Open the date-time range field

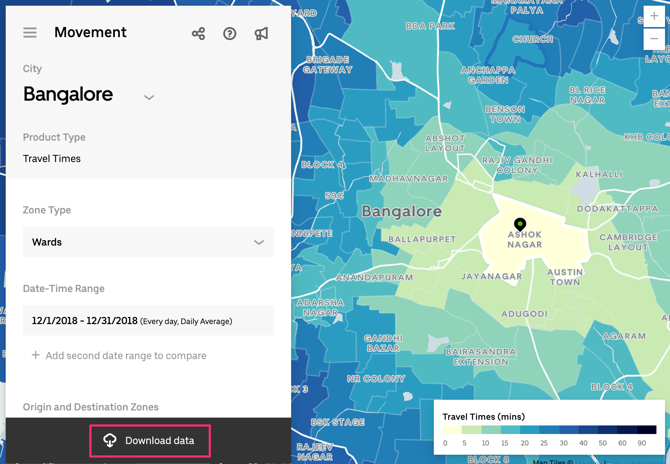pyautogui.click(x=148, y=321)
